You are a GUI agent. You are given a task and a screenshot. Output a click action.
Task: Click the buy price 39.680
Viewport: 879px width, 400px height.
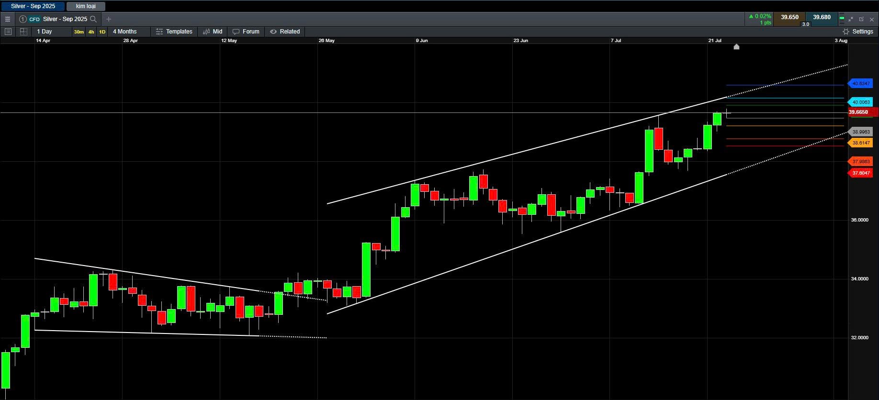pos(822,17)
